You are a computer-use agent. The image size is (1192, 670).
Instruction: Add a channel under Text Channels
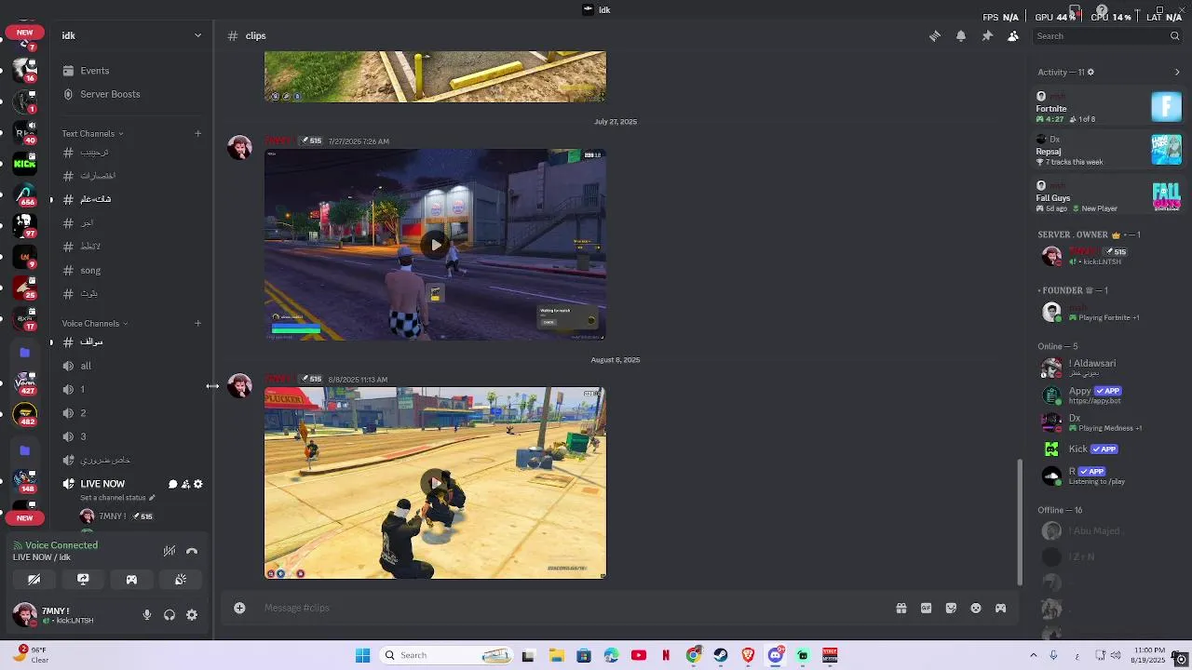coord(197,134)
